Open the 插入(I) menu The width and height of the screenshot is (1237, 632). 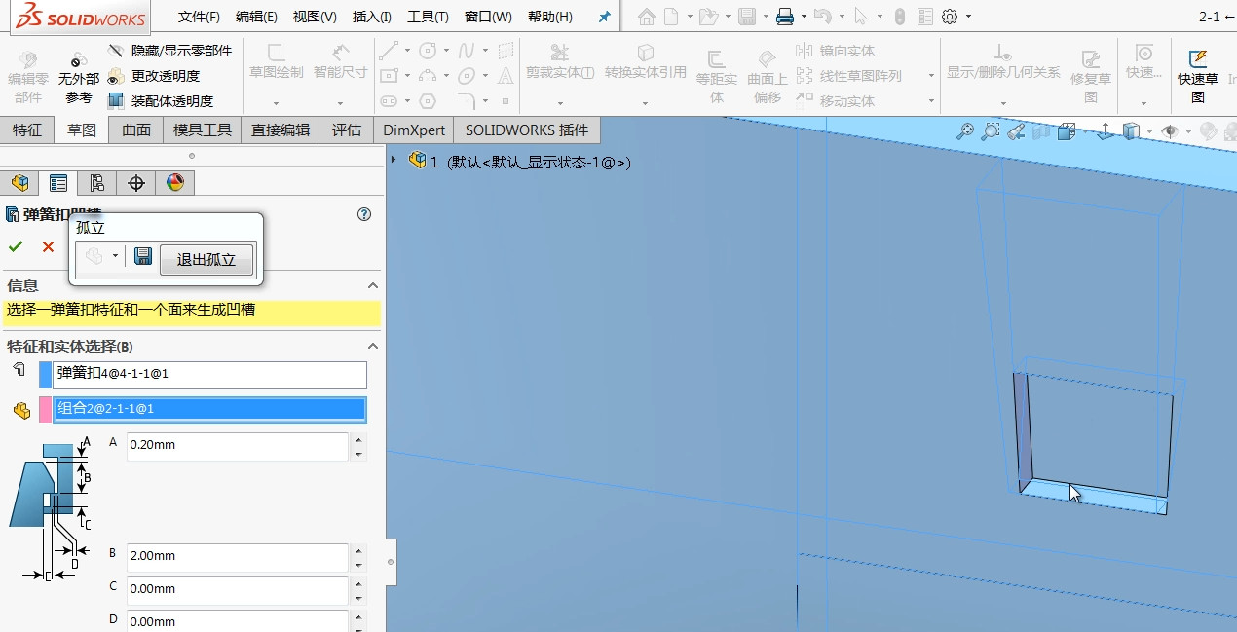click(x=372, y=17)
